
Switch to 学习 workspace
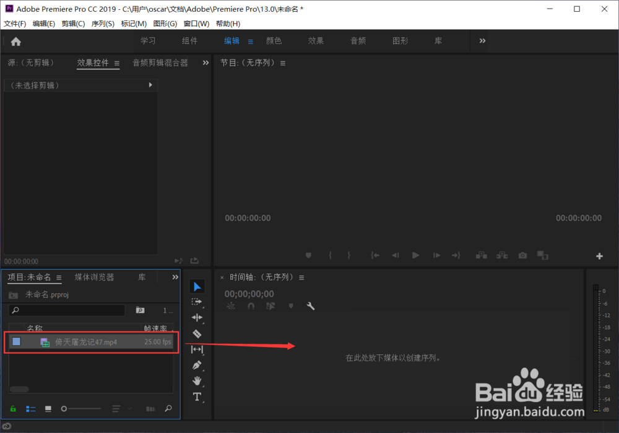[x=148, y=41]
